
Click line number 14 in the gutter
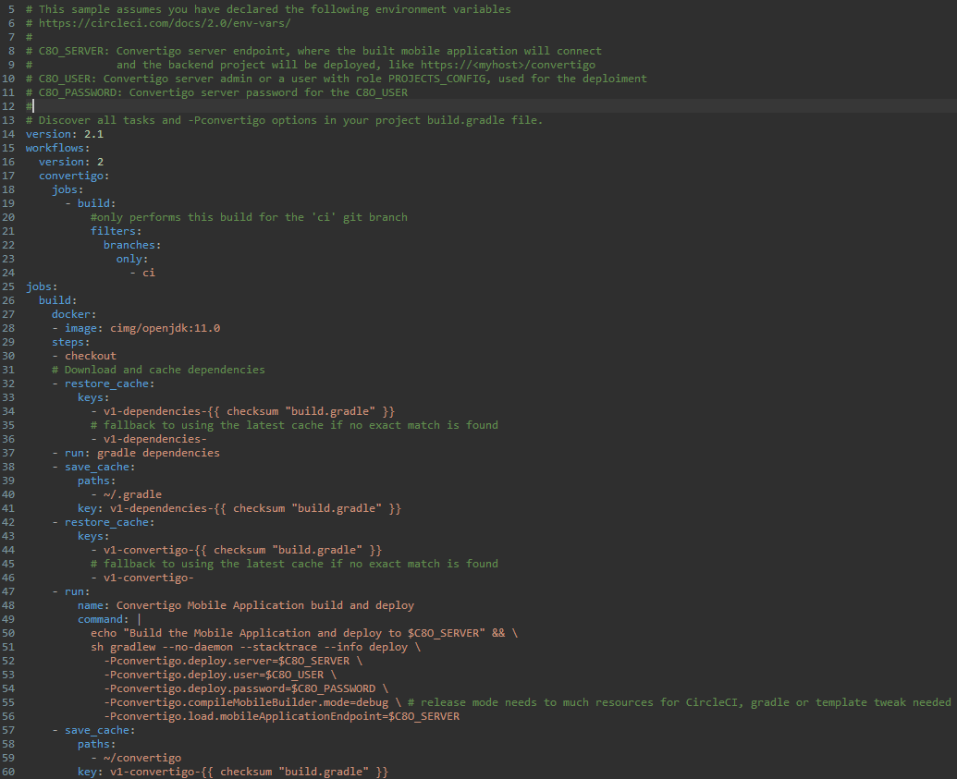[x=7, y=134]
